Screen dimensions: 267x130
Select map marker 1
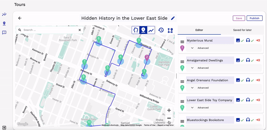point(144,72)
